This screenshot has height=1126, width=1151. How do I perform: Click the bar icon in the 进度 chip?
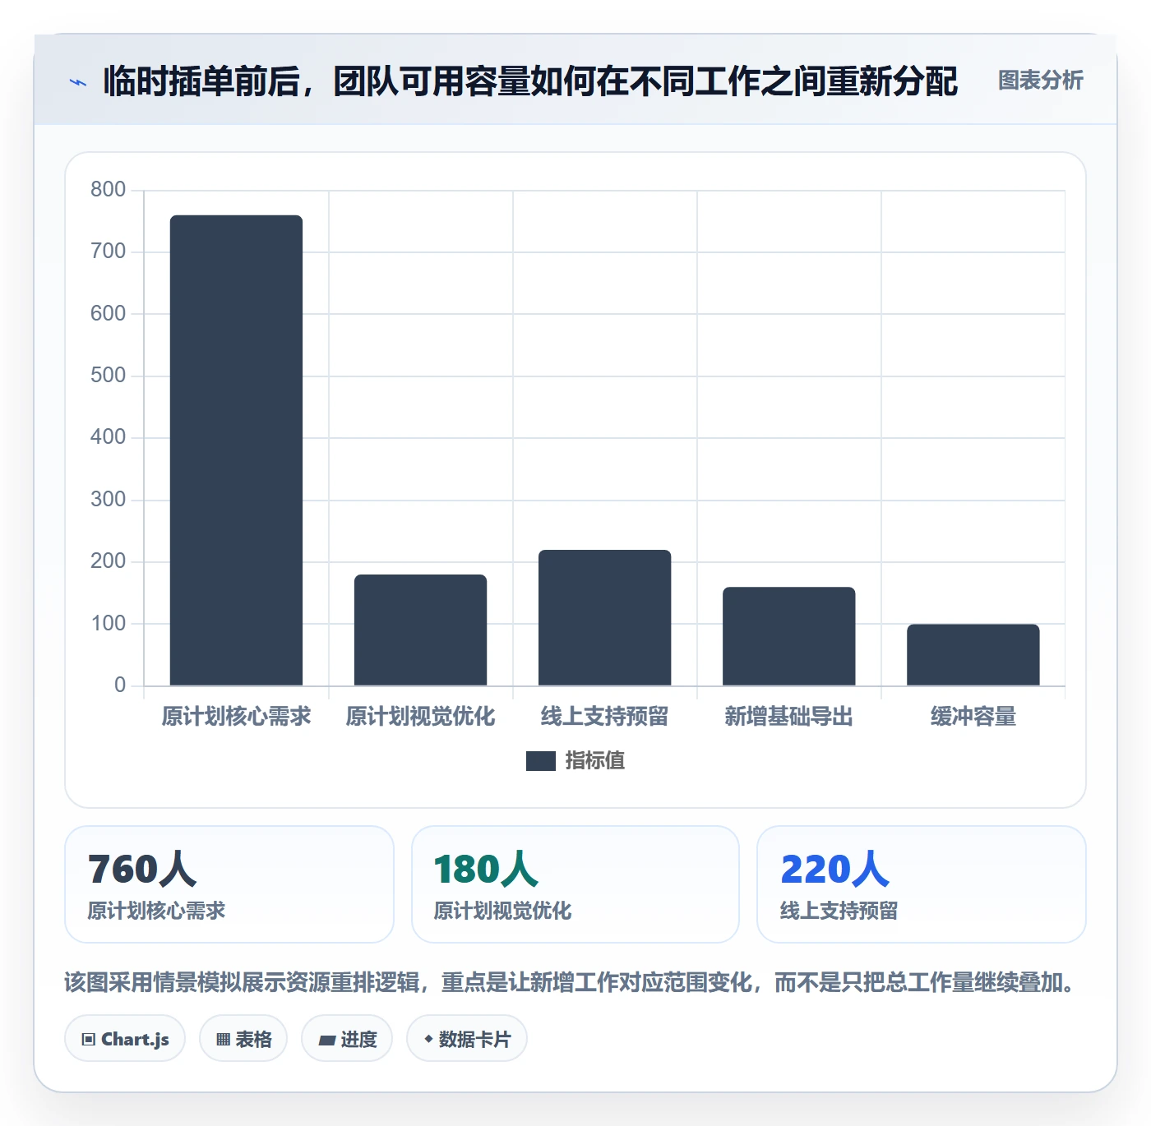click(x=326, y=1041)
